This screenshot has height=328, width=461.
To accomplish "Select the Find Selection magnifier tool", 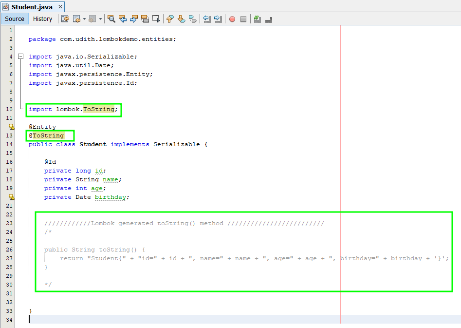I will coord(111,19).
